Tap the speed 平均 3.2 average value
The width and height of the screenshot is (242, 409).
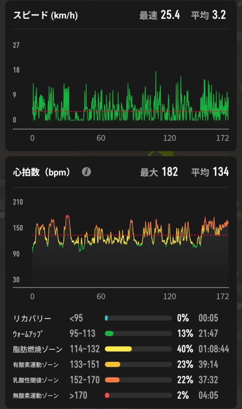click(x=208, y=16)
